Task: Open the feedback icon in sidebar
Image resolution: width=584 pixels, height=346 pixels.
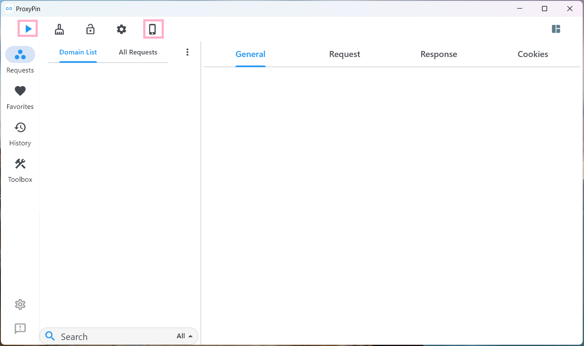Action: coord(20,328)
